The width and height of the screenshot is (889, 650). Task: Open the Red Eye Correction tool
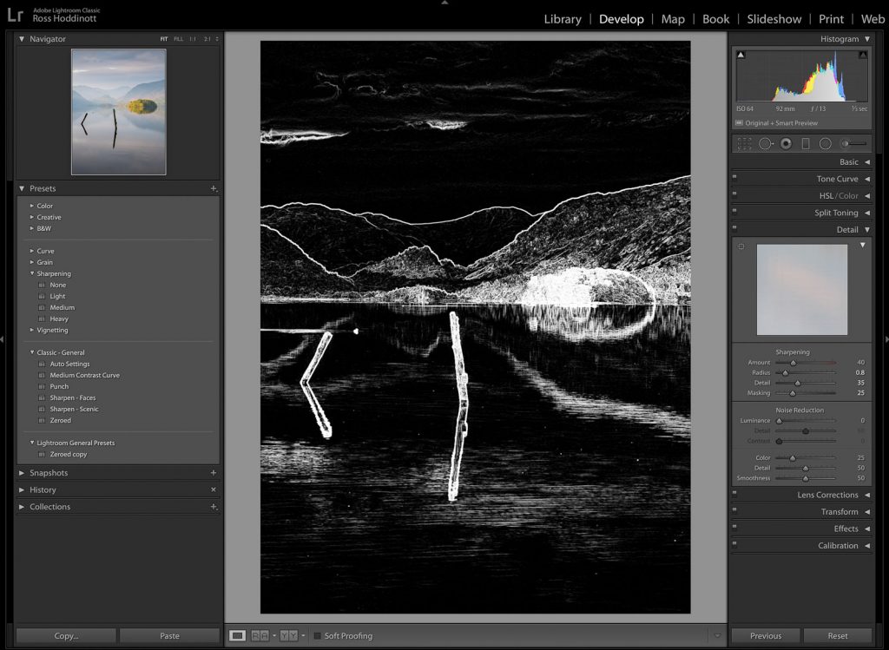coord(784,143)
